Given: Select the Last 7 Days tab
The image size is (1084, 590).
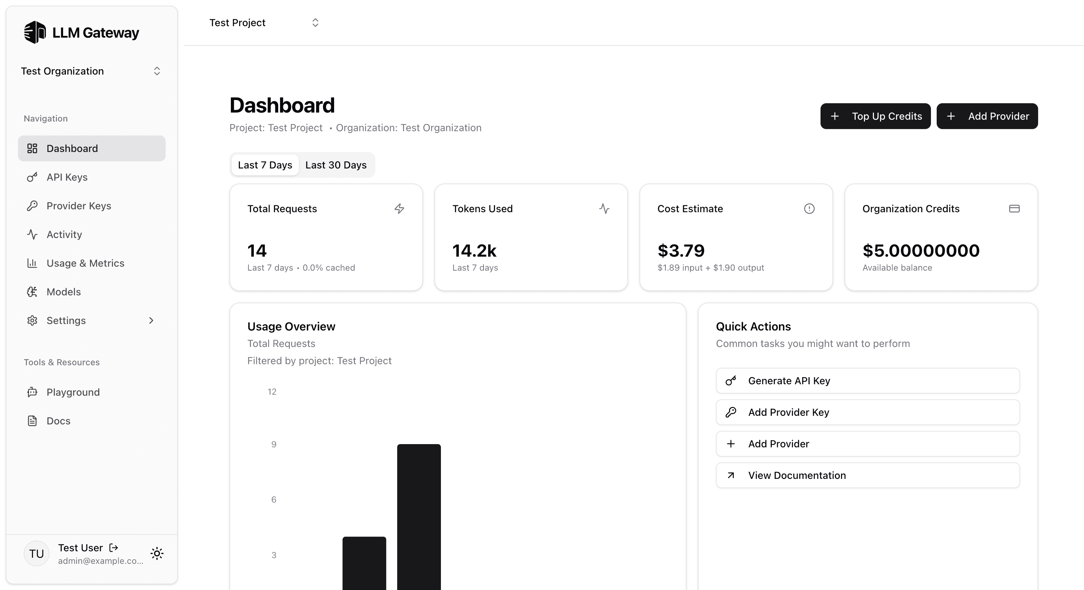Looking at the screenshot, I should pos(265,165).
